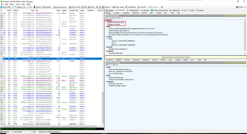Screen dimensions: 247x134
Task: Open the Keep: All sessions dropdown
Action: pos(61,7)
